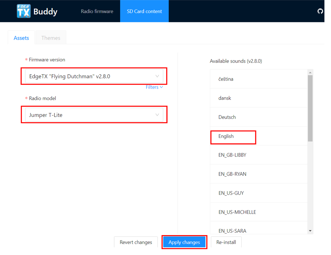
Task: Choose EN_US-GUY sound pack
Action: 259,193
